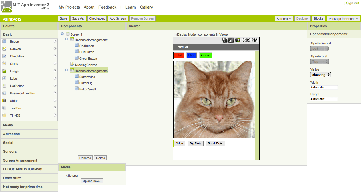Screen dimensions: 361x192
Task: Click the help icon next to Label
Action: (55, 79)
